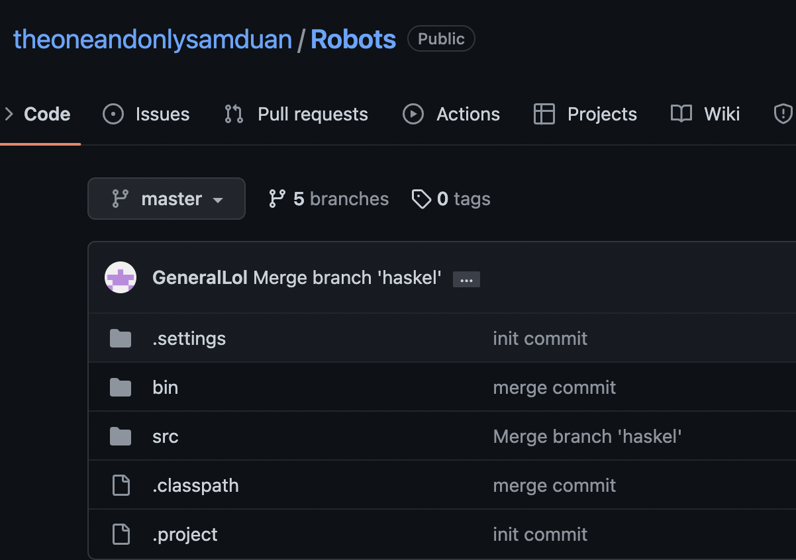Open the .settings row 'init commit' message
This screenshot has height=560, width=796.
540,338
